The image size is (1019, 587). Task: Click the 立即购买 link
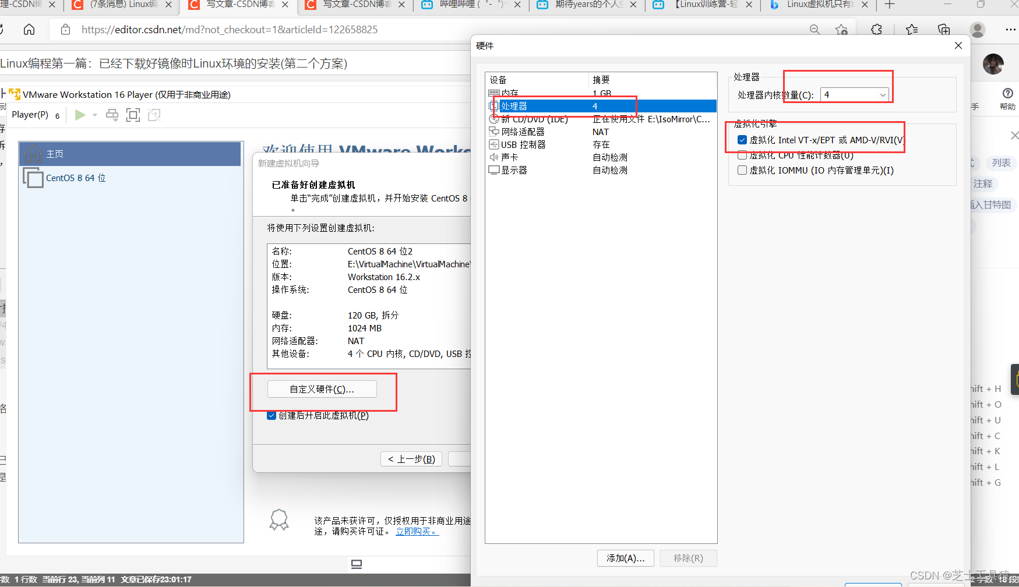click(415, 531)
